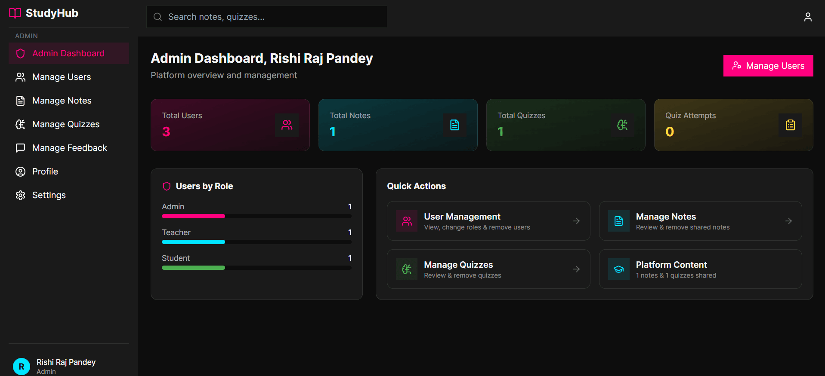Focus the Search notes, quizzes field
825x376 pixels.
pyautogui.click(x=267, y=17)
